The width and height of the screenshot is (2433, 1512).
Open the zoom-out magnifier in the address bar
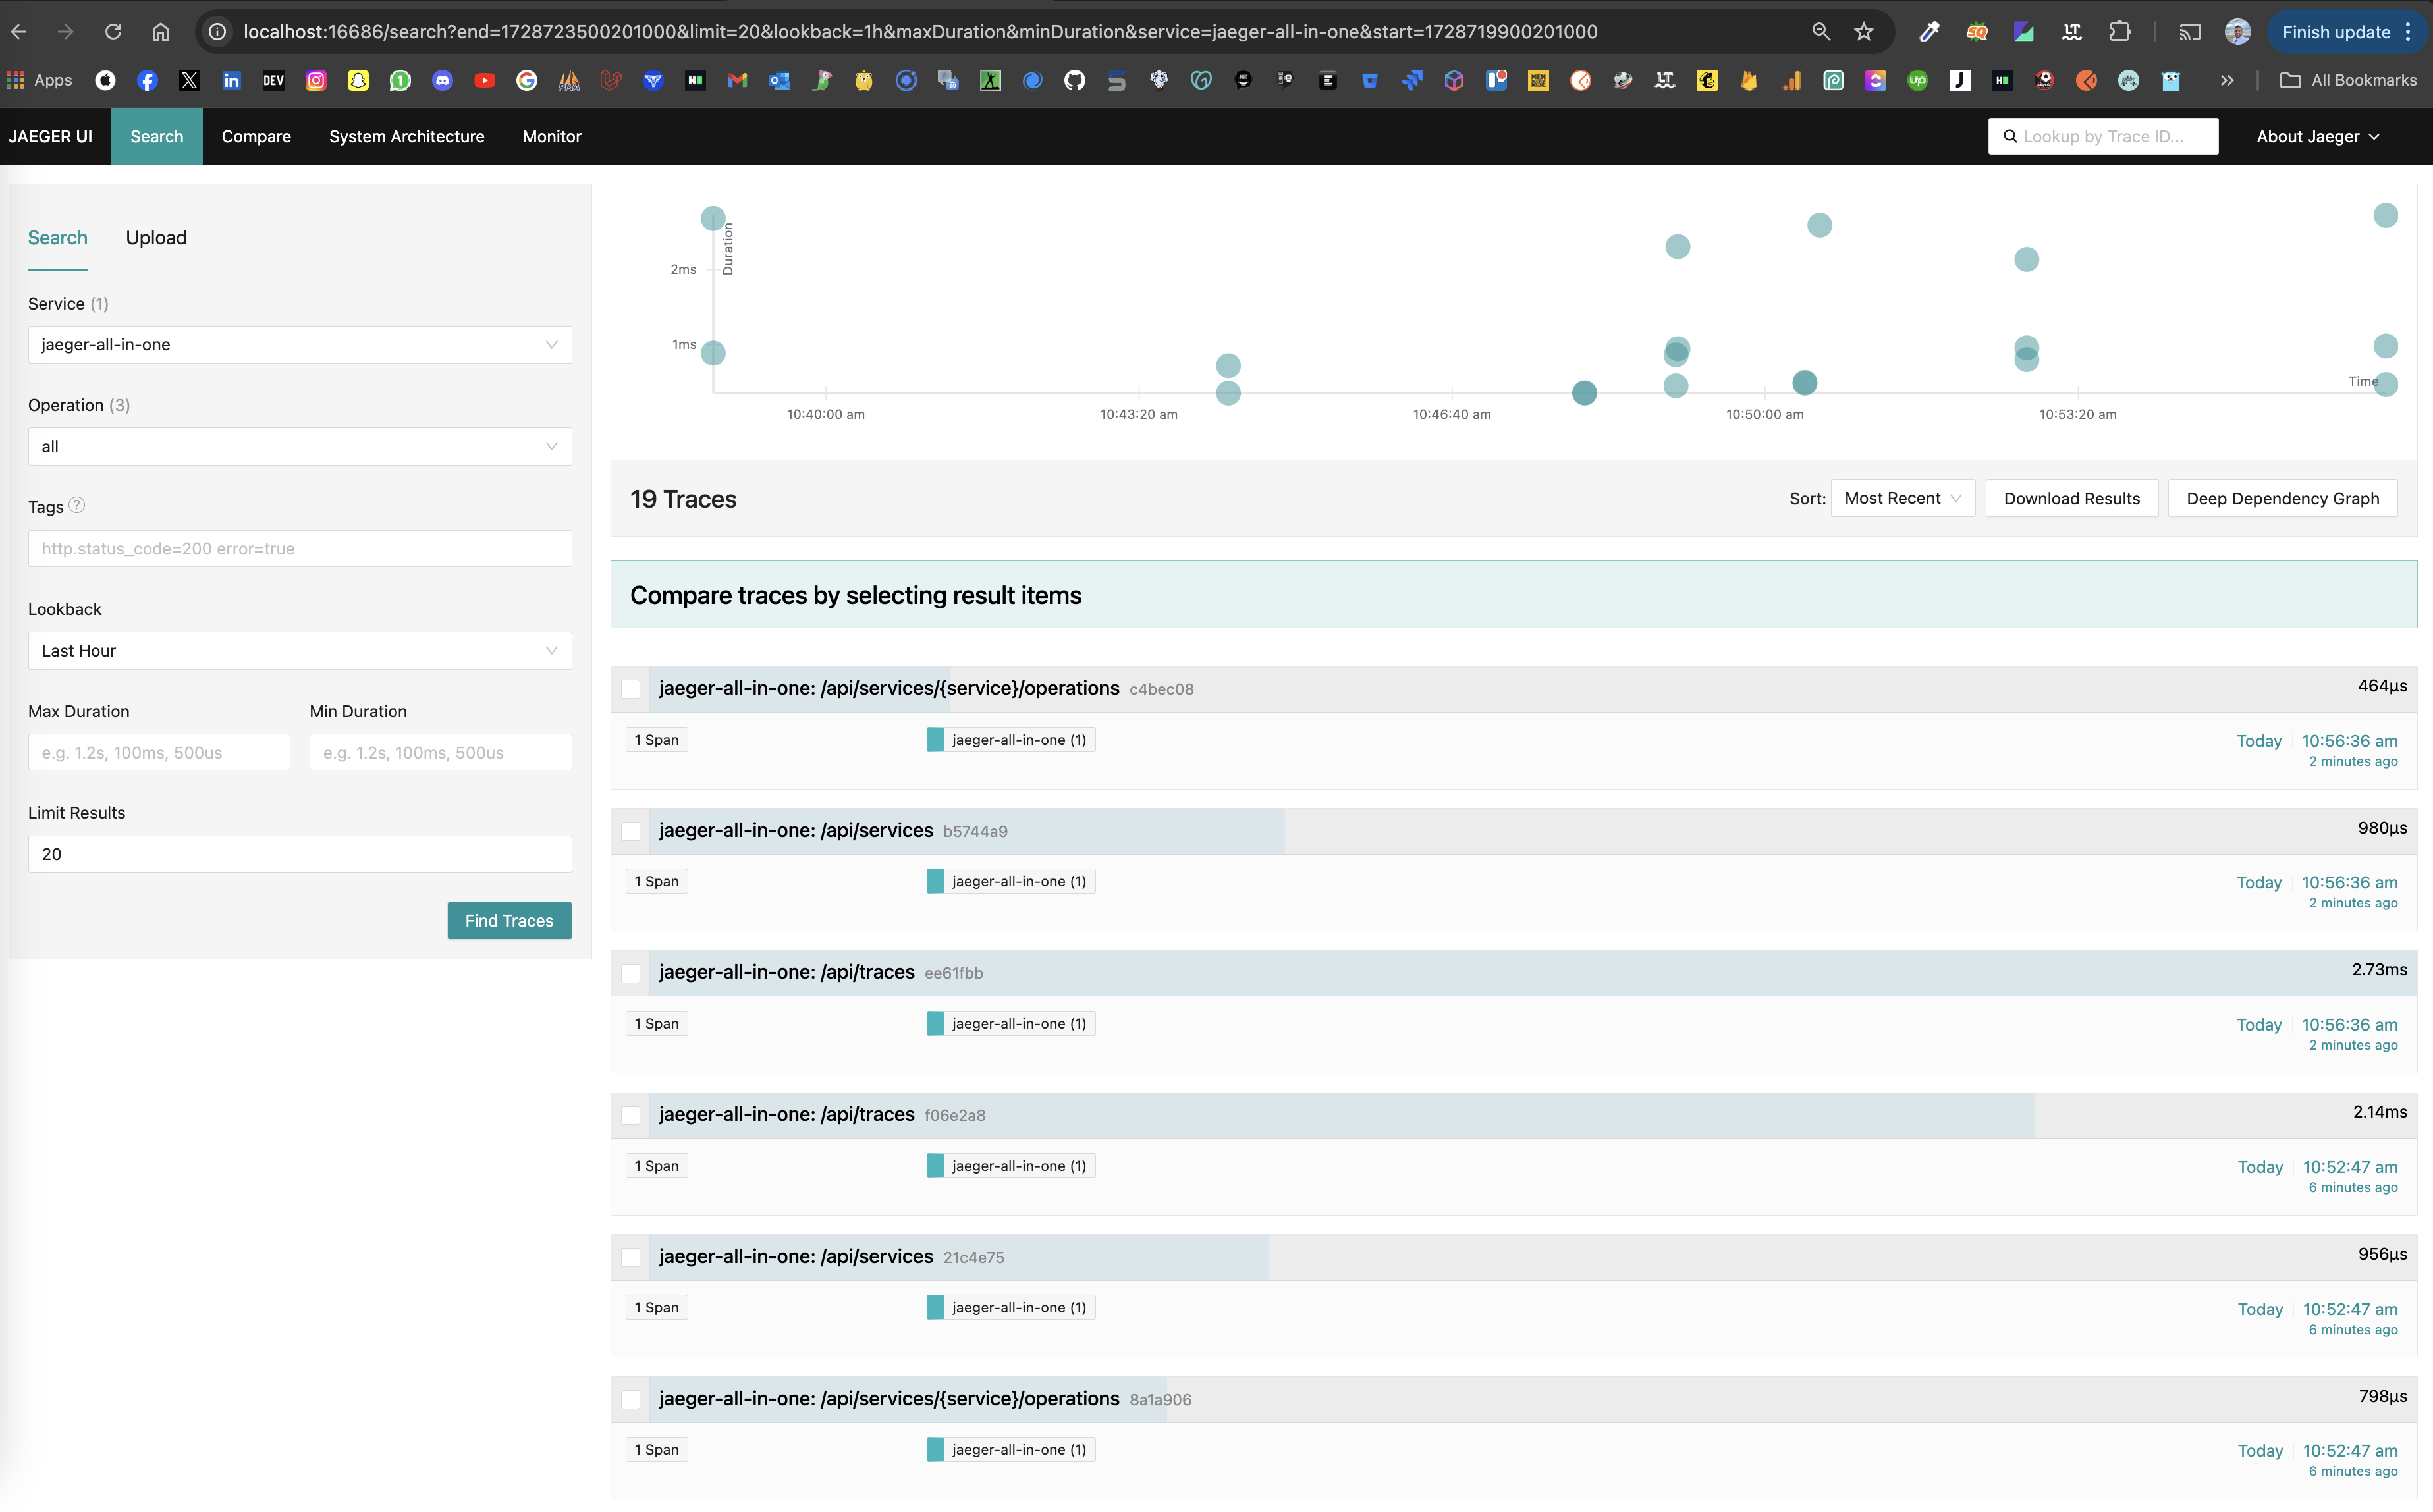pos(1821,32)
